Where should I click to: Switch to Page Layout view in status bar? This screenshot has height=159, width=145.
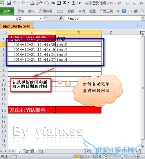point(82,156)
